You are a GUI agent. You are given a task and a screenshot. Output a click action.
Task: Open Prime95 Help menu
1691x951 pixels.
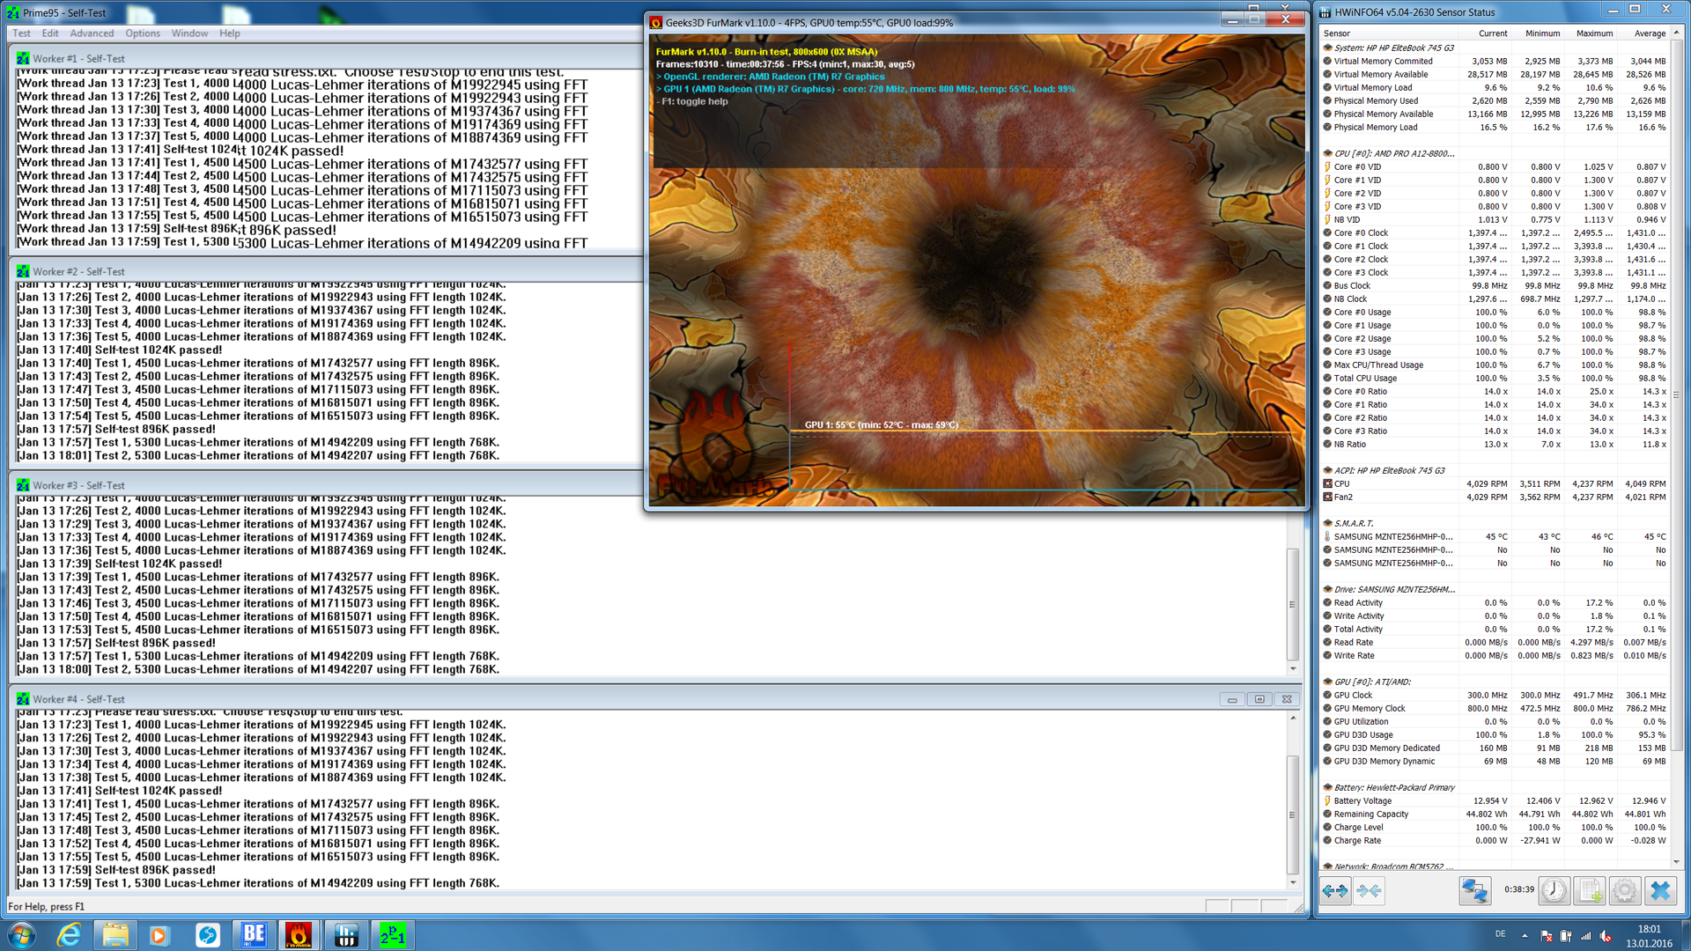point(230,33)
